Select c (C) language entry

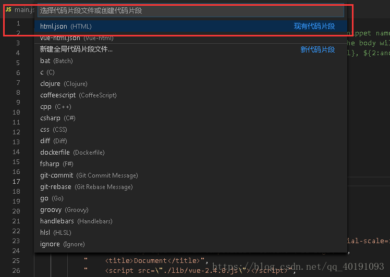pos(190,72)
